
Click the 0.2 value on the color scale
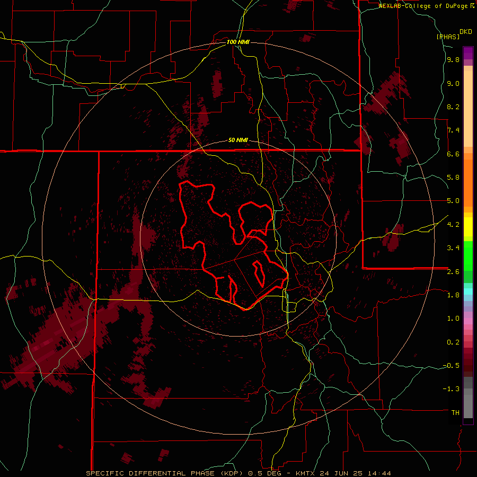click(x=453, y=342)
